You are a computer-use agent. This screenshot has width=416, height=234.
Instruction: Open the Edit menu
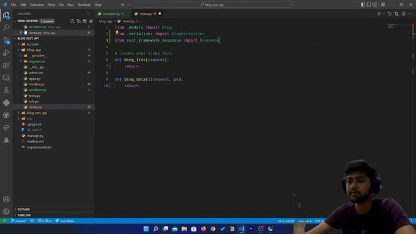[23, 5]
